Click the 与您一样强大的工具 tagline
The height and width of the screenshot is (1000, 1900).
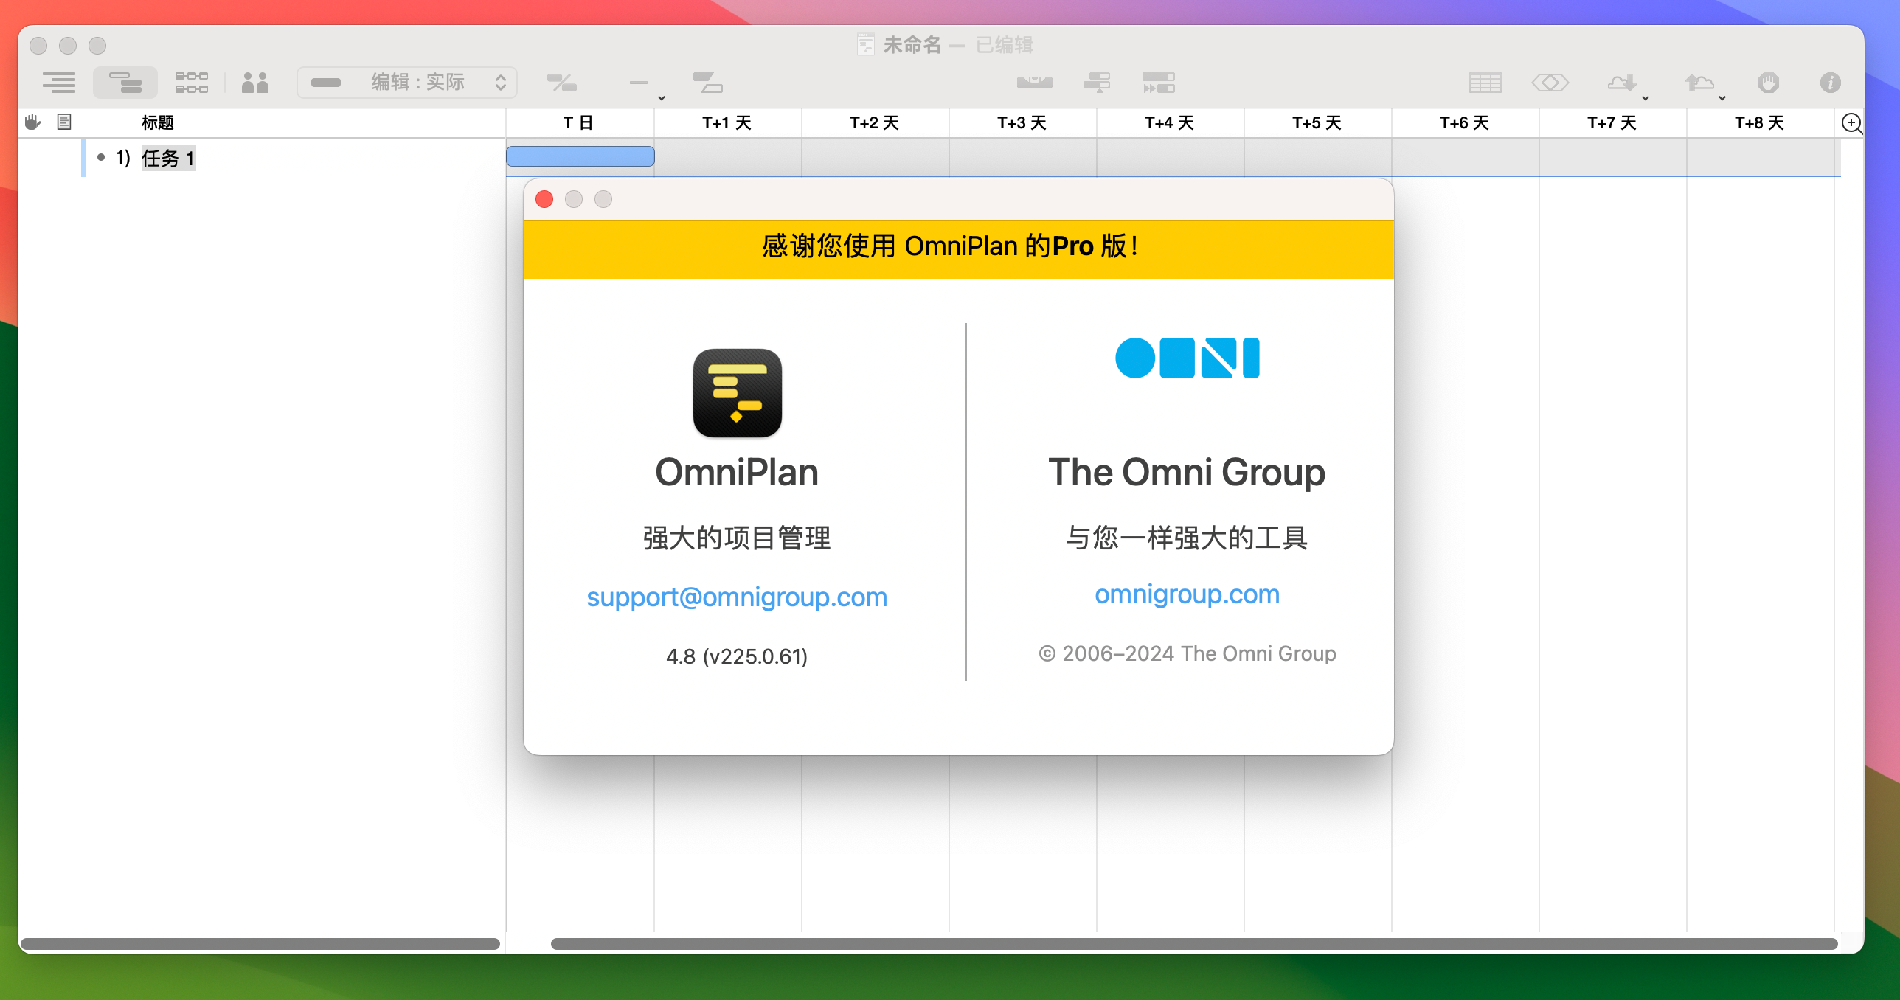click(1187, 538)
